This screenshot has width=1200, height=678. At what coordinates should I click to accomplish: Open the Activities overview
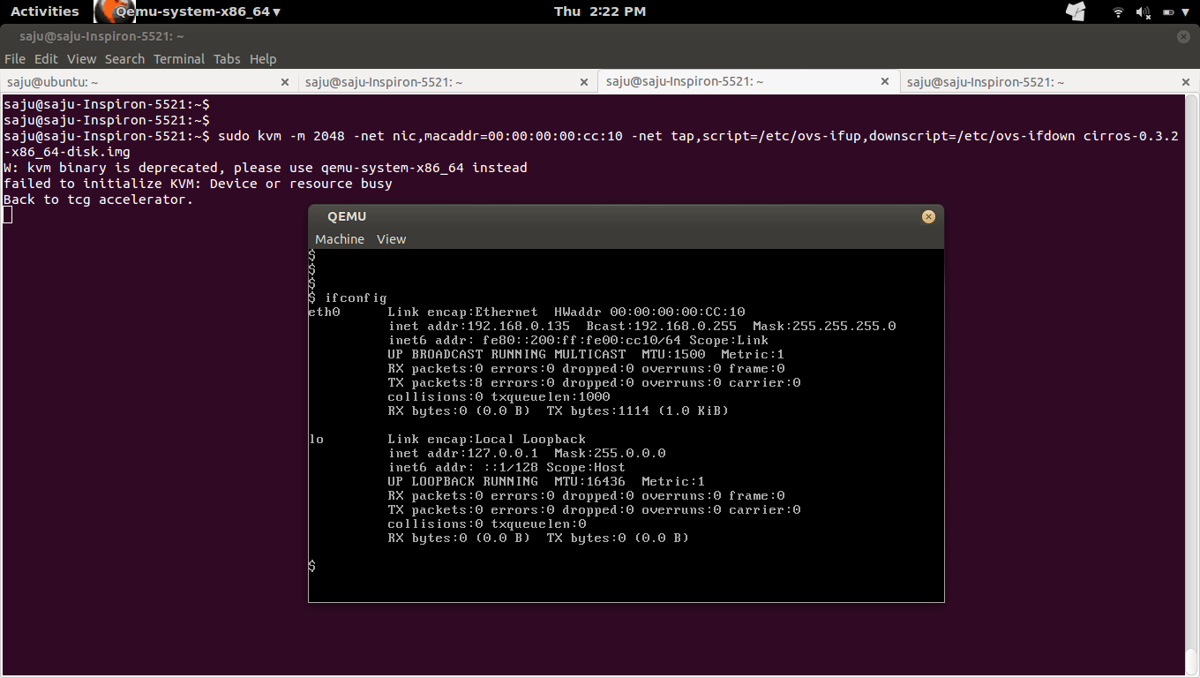coord(44,11)
